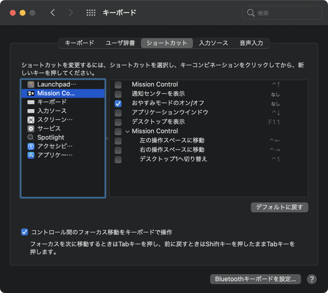Select the Mission Control category icon
The image size is (328, 293).
click(31, 93)
